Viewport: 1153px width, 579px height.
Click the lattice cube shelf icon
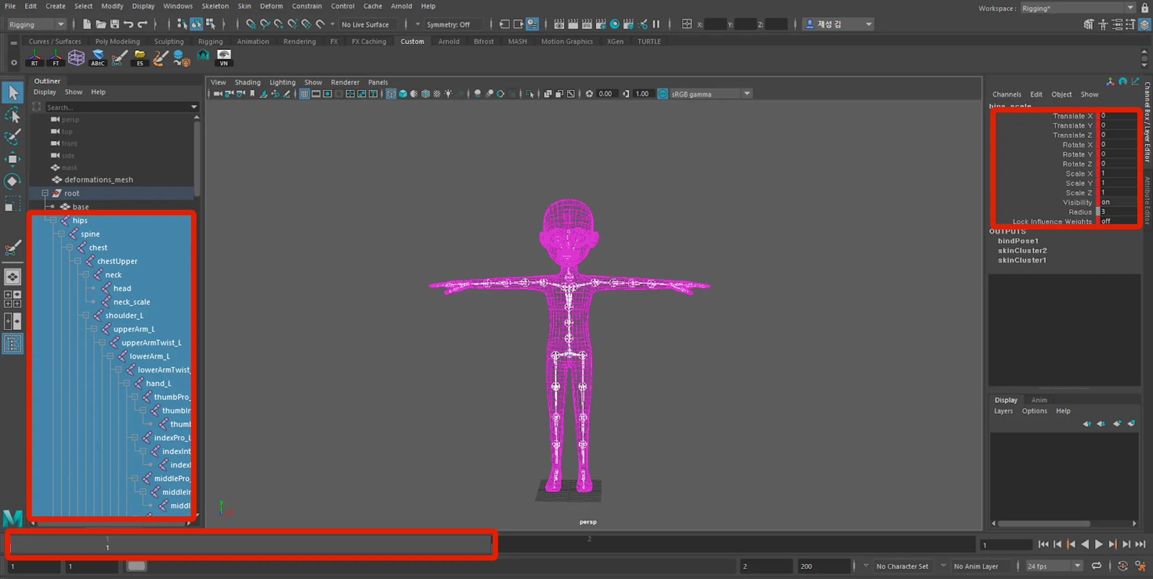(77, 58)
